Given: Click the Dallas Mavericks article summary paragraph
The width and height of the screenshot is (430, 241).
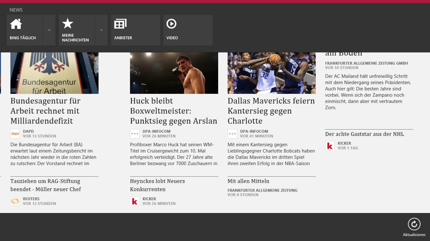Looking at the screenshot, I should pyautogui.click(x=271, y=154).
